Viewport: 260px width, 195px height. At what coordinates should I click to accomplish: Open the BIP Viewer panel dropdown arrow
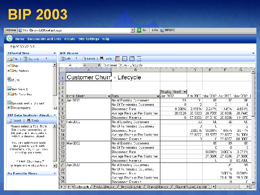point(253,53)
